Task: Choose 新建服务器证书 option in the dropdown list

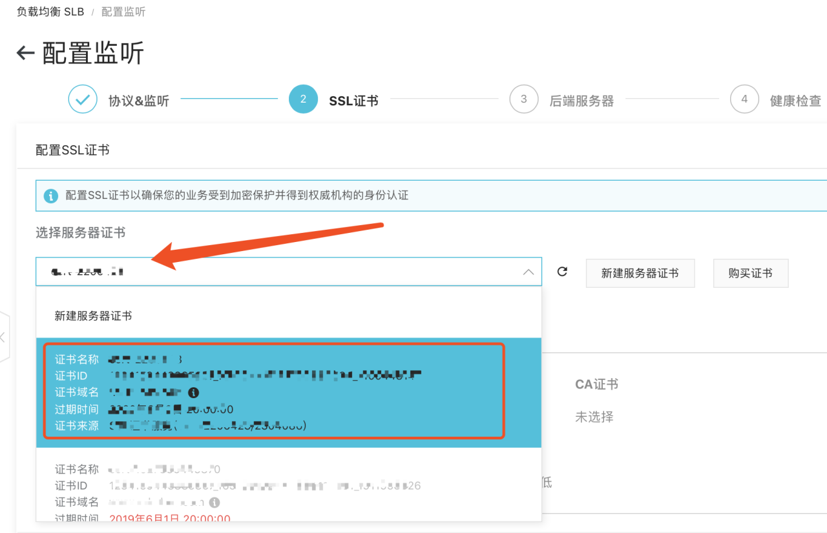Action: (289, 316)
